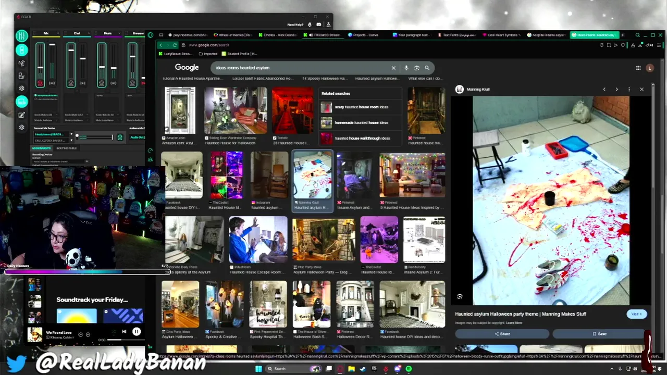This screenshot has width=667, height=375.
Task: Click the Google logo
Action: coord(187,67)
